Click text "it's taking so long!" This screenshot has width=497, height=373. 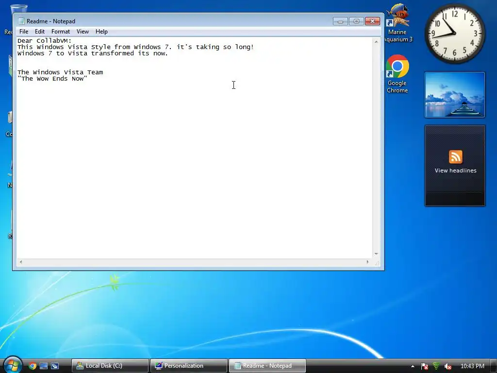tap(215, 47)
